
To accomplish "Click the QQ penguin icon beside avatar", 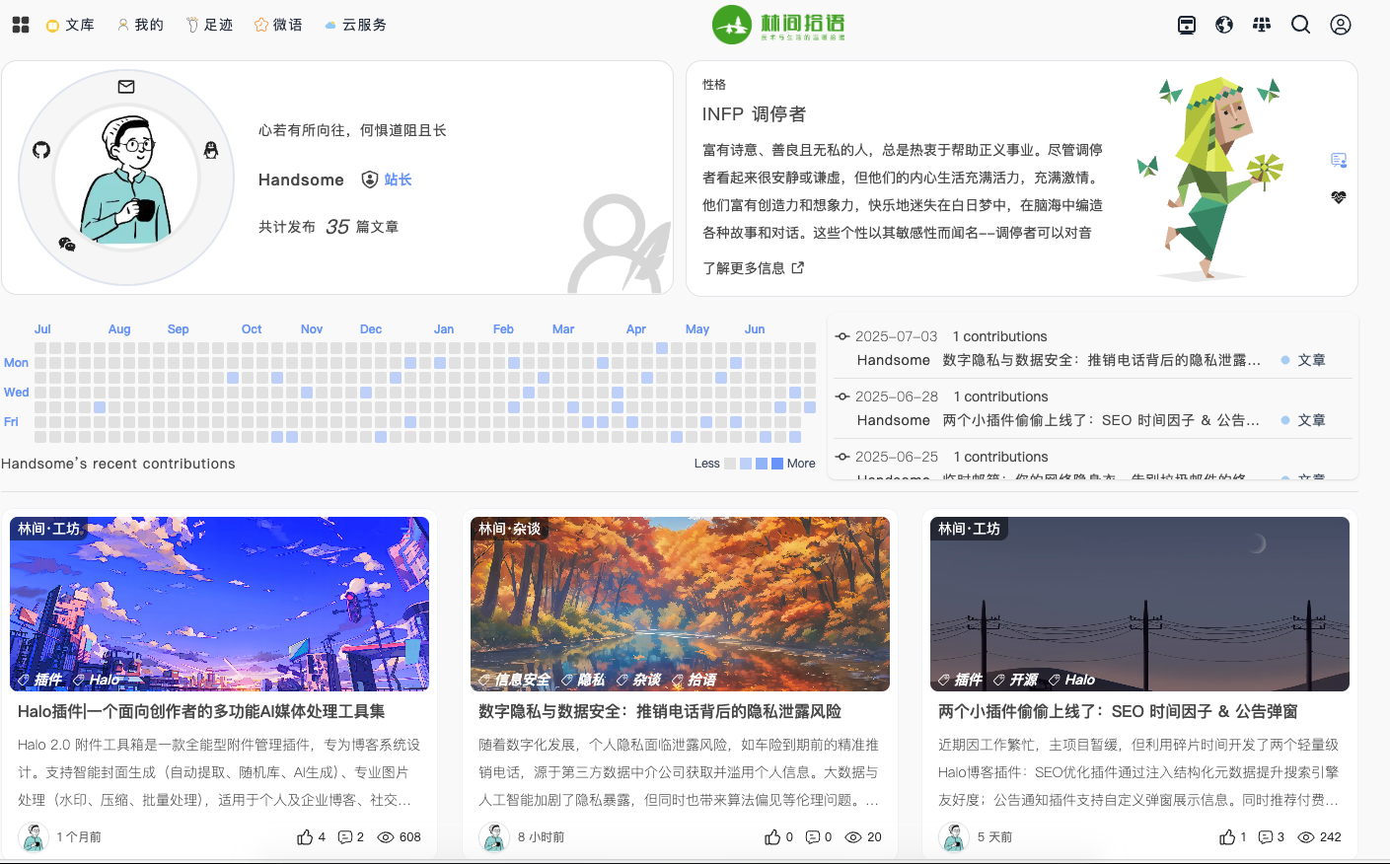I will coord(210,150).
